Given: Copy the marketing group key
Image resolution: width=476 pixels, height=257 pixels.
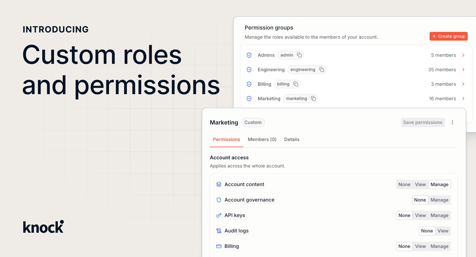Looking at the screenshot, I should pyautogui.click(x=313, y=98).
